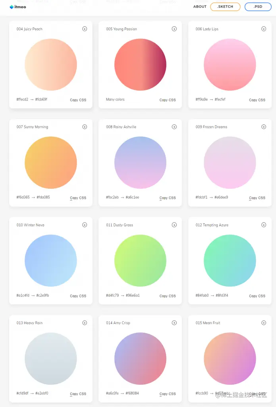Click the #fcb69f color code
The image size is (276, 407).
click(x=41, y=99)
